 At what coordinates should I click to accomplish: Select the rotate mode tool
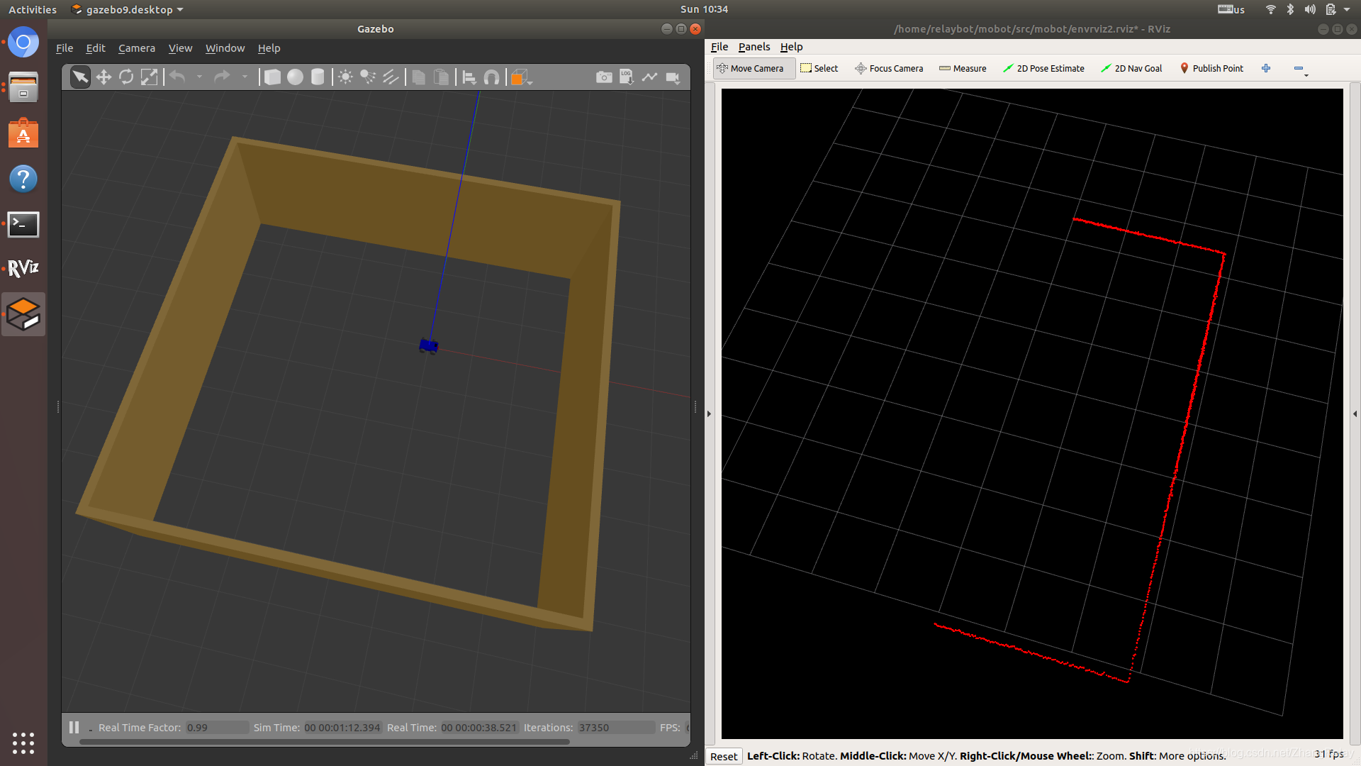pyautogui.click(x=126, y=77)
